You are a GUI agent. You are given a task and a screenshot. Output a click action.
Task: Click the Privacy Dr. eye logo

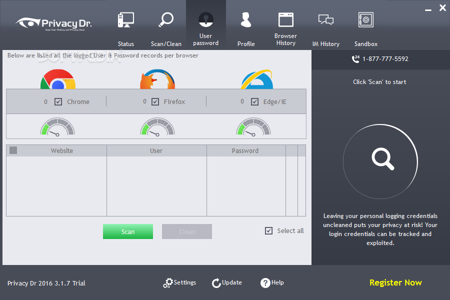[x=54, y=24]
